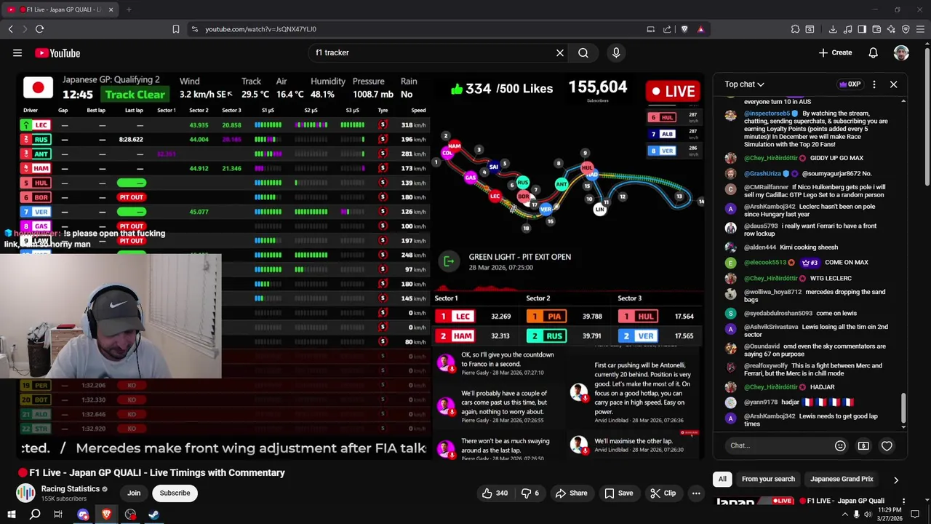
Task: Go back in browser history
Action: click(10, 29)
